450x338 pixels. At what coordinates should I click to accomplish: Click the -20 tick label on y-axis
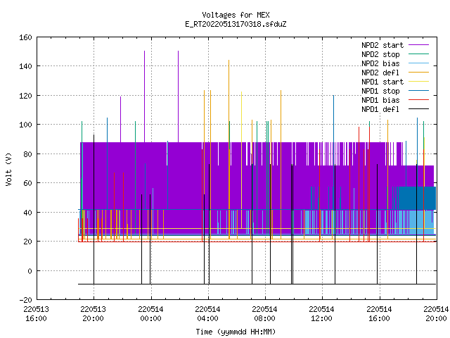pos(25,300)
